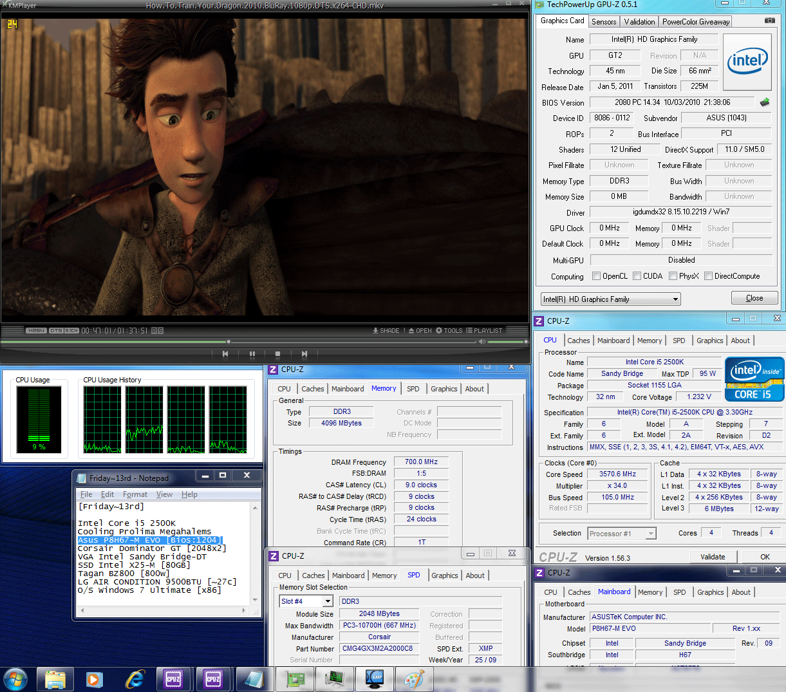Expand the Processor #1 selection dropdown
The width and height of the screenshot is (786, 692).
click(x=651, y=534)
